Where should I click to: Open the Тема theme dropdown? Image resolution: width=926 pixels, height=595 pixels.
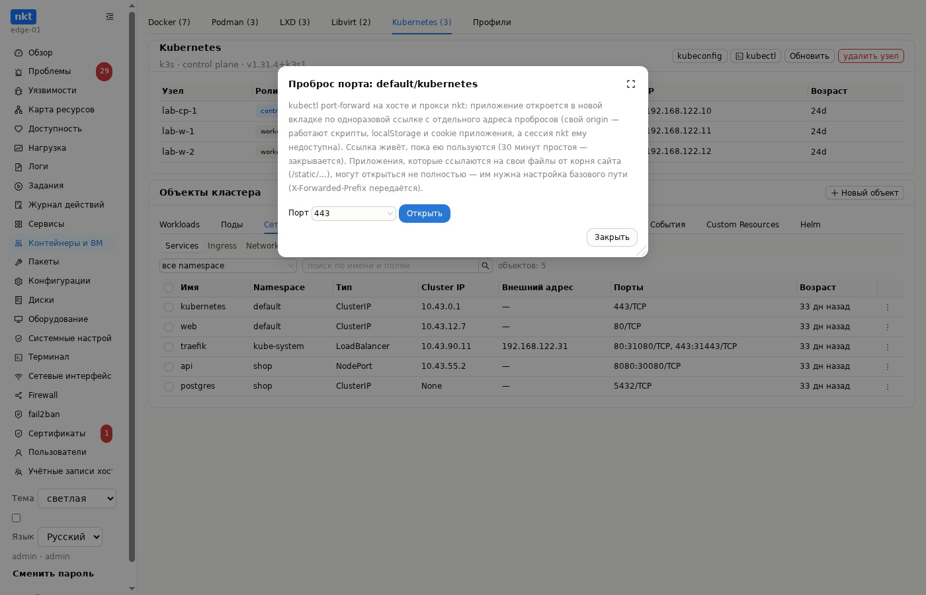coord(77,498)
